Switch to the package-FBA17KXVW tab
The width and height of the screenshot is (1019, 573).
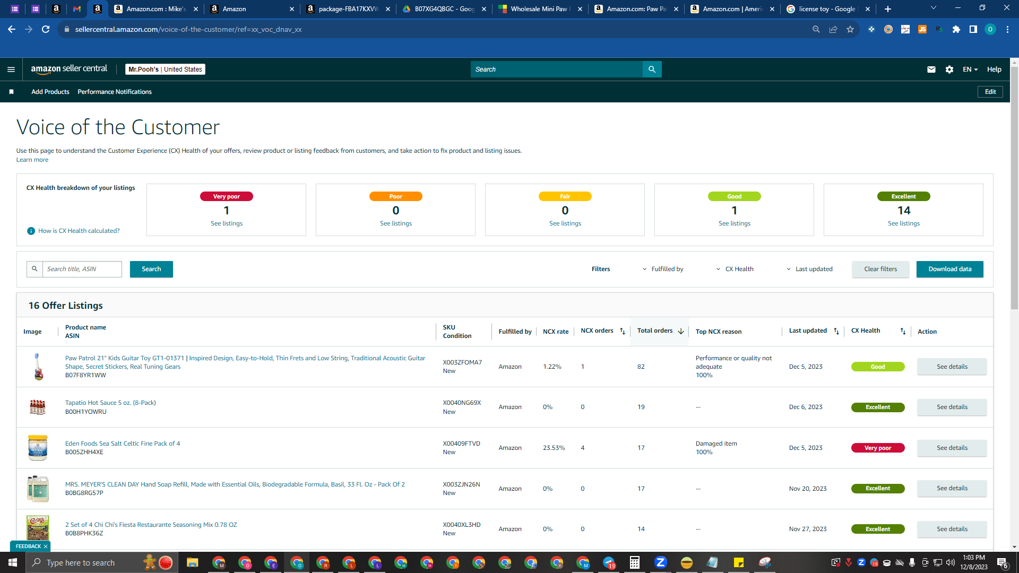pos(348,9)
